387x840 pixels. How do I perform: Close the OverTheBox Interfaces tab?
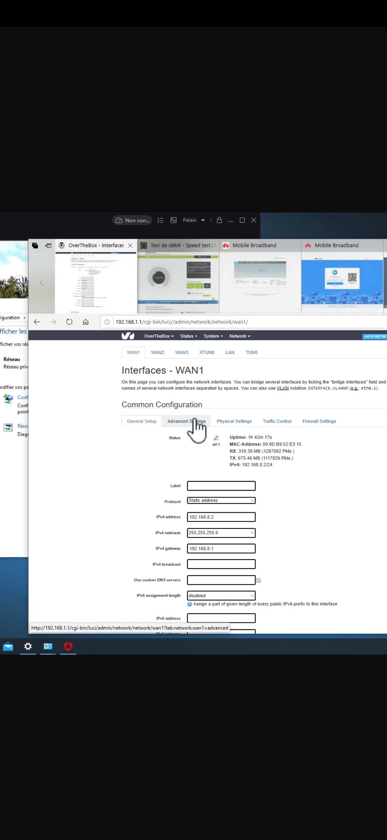[x=130, y=246]
